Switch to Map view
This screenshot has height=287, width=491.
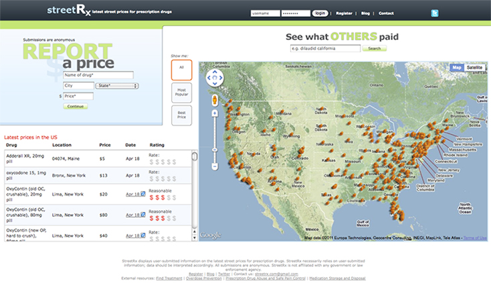pos(457,67)
